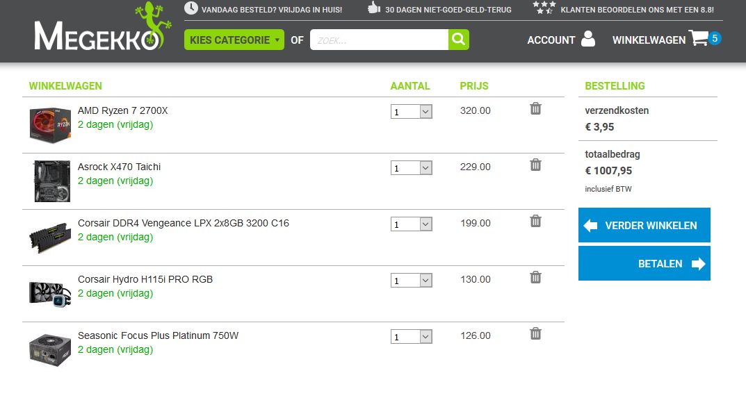This screenshot has height=407, width=746.
Task: Click 'Klanten beoordelen ons met een 8.8!' text
Action: (637, 10)
